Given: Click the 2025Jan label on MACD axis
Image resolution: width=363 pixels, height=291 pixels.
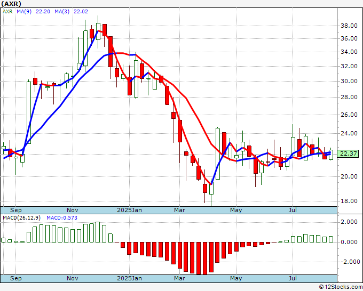Looking at the screenshot, I should pyautogui.click(x=129, y=278).
